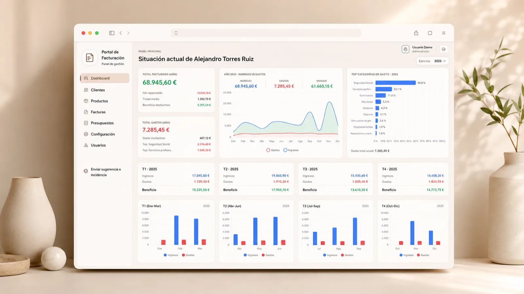The height and width of the screenshot is (294, 524).
Task: Click the page title Situación actual heading
Action: coord(196,59)
